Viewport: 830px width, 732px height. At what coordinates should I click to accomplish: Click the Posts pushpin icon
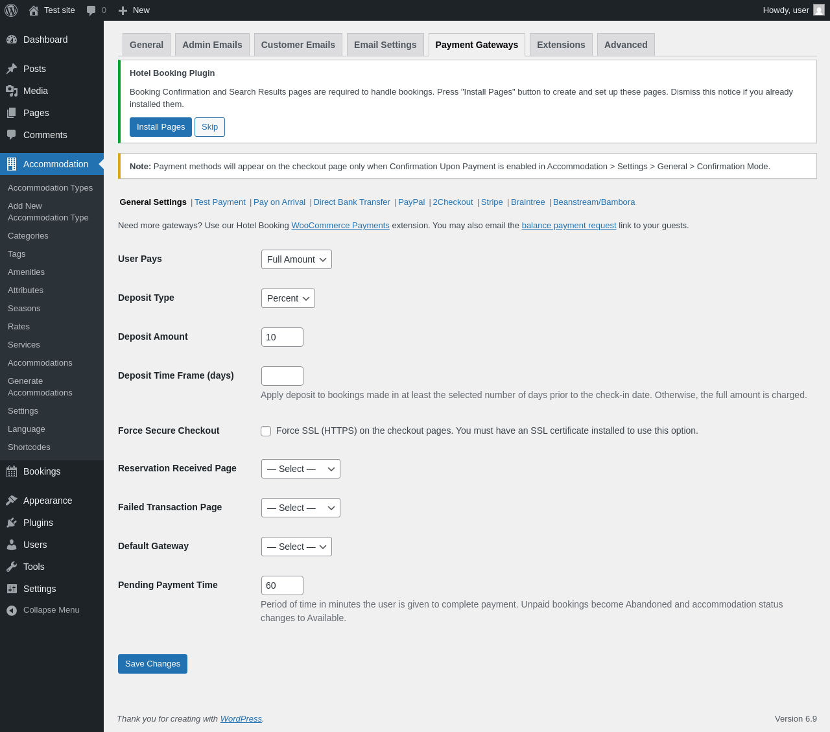12,69
